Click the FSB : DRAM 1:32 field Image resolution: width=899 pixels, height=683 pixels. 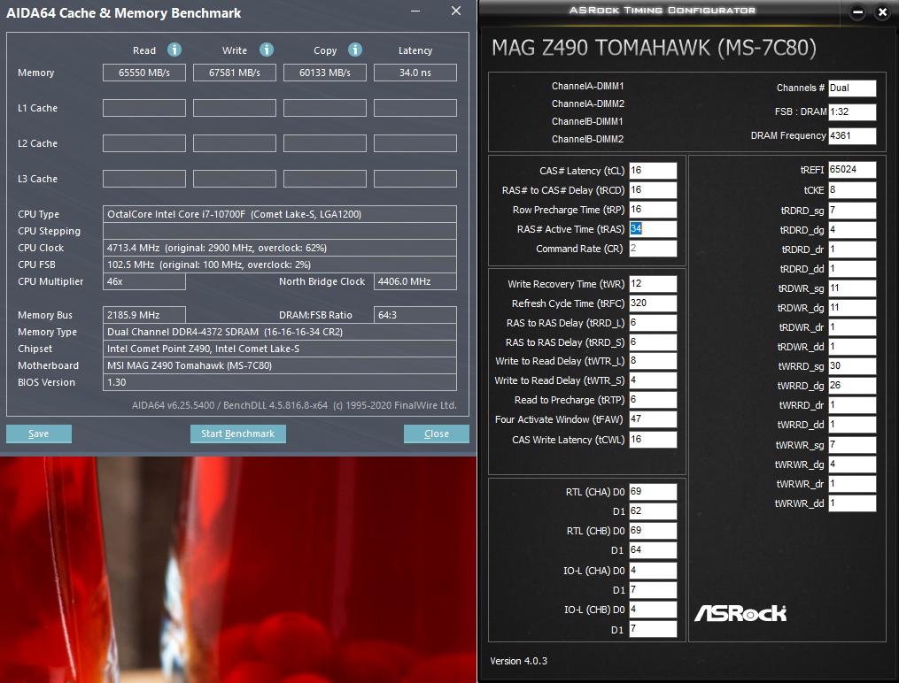pyautogui.click(x=852, y=111)
